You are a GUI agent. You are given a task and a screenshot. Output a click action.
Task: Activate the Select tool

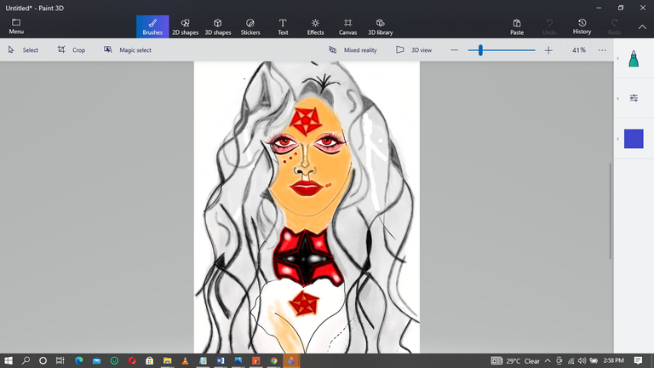pyautogui.click(x=23, y=50)
